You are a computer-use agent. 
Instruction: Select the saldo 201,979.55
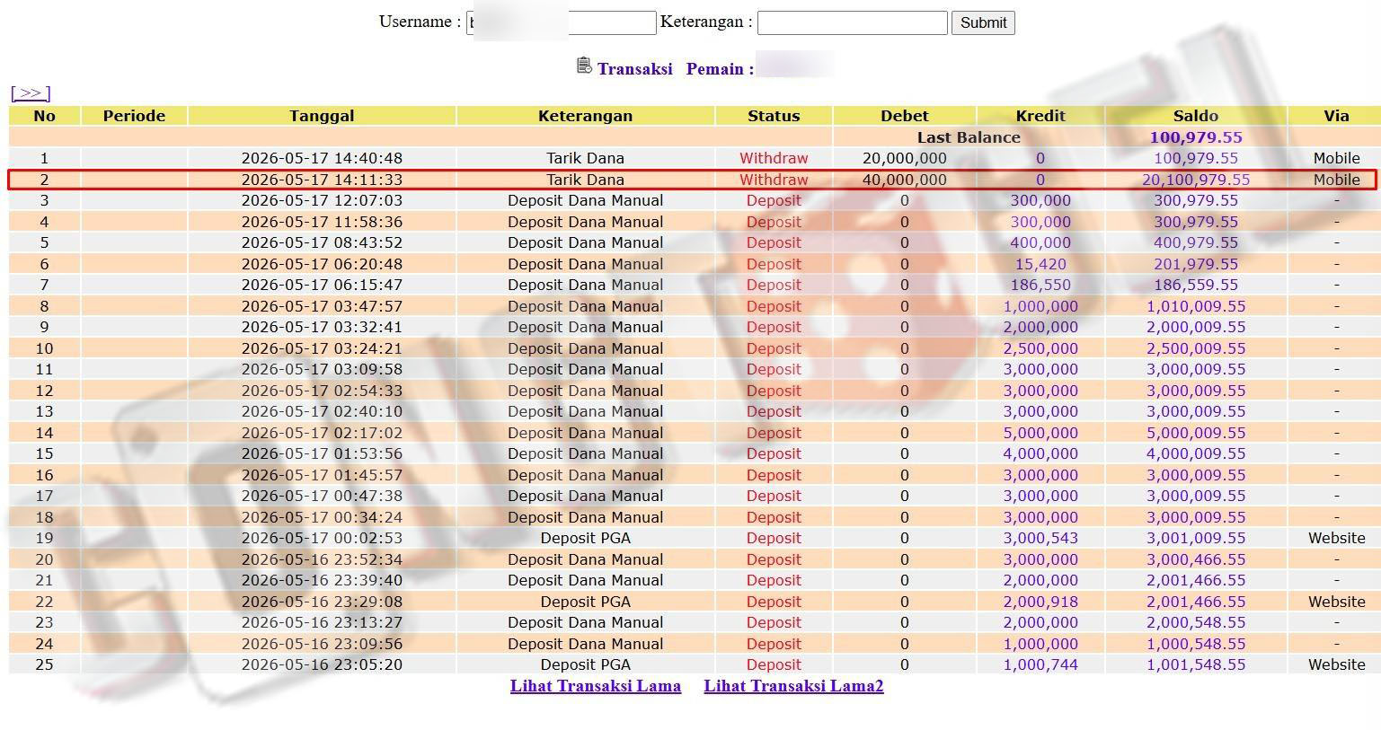[x=1196, y=264]
